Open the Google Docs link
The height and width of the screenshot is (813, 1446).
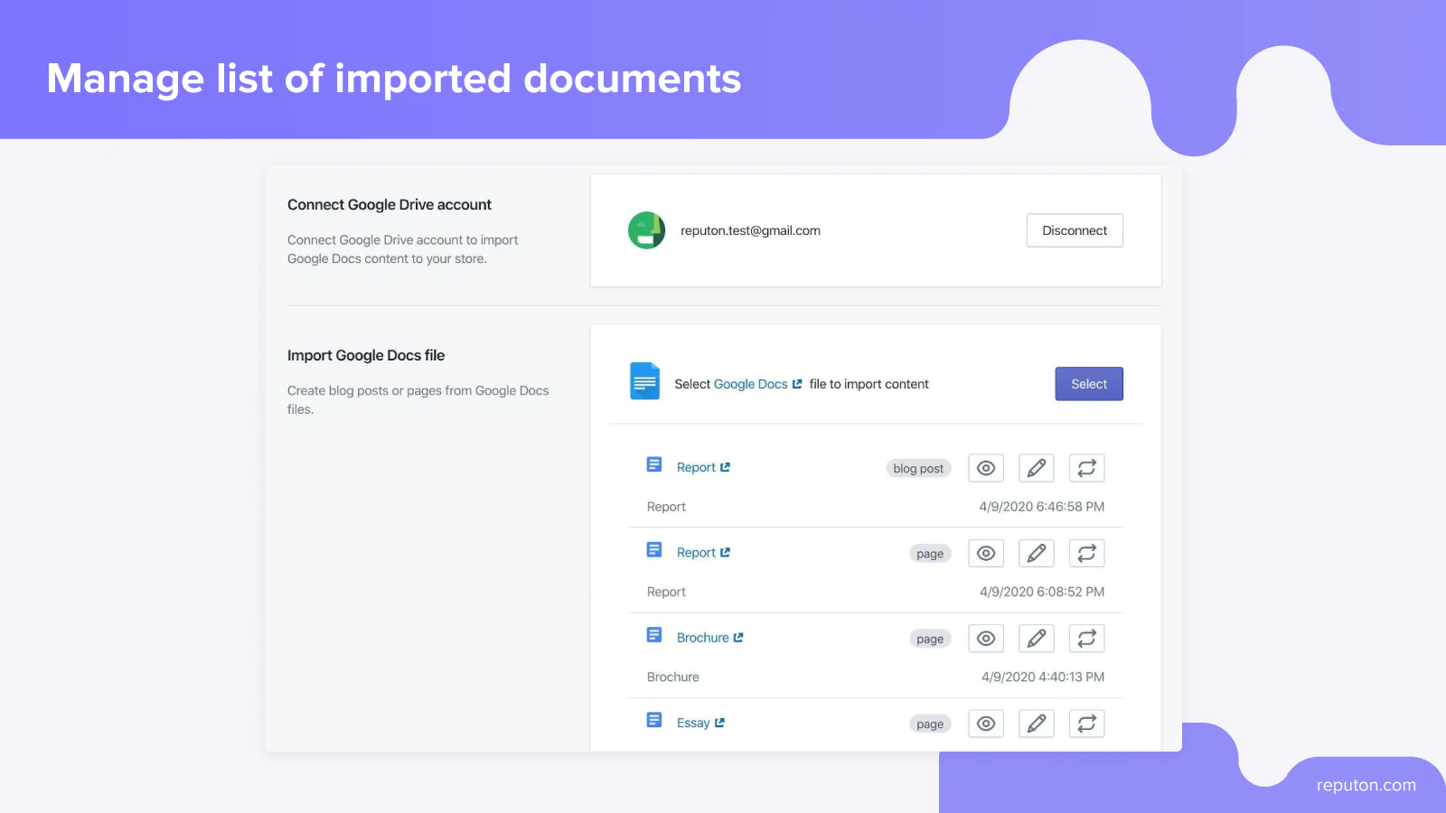click(757, 384)
